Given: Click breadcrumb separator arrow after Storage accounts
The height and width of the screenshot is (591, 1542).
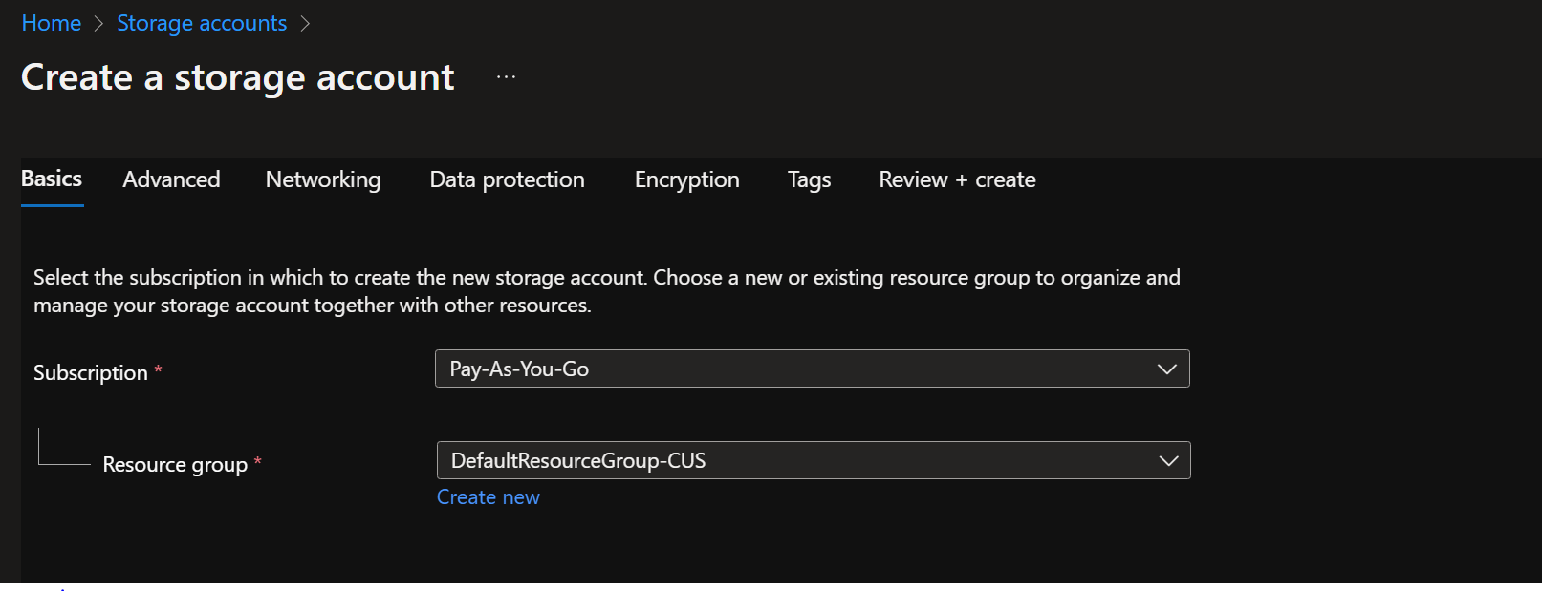Looking at the screenshot, I should coord(305,24).
